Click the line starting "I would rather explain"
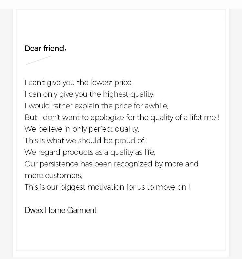The height and width of the screenshot is (259, 242). (x=96, y=106)
